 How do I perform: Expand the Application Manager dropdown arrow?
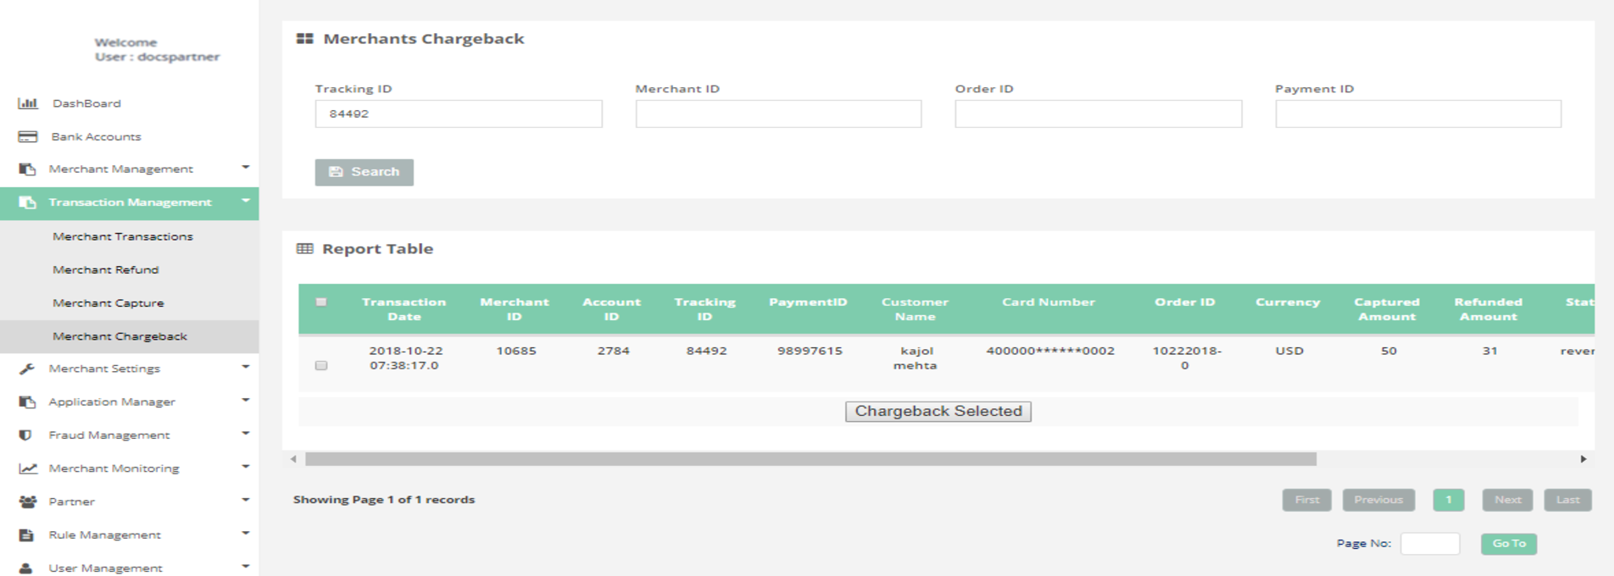tap(246, 400)
